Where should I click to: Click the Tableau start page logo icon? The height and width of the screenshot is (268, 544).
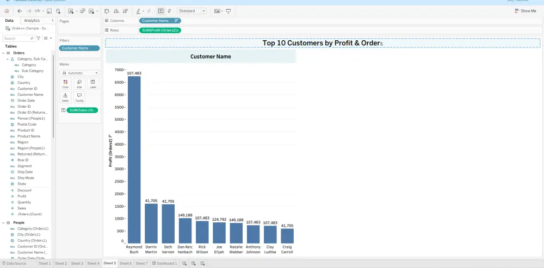[7, 11]
